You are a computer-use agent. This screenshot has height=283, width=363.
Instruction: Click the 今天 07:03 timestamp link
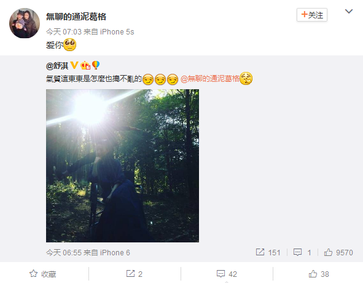coord(64,32)
